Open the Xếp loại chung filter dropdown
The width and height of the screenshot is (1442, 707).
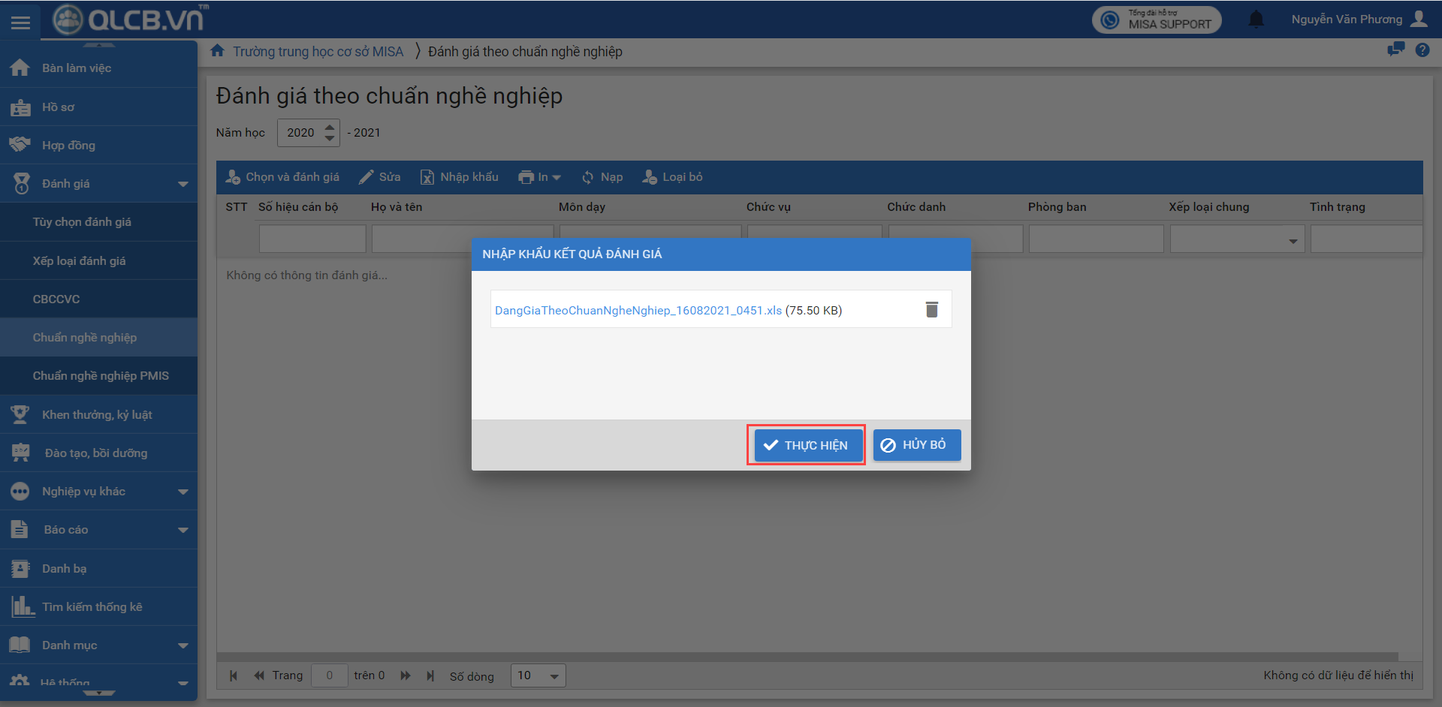pos(1292,241)
